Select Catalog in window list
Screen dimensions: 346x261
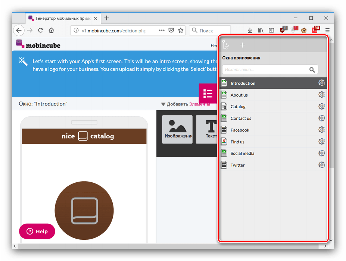[x=273, y=107]
